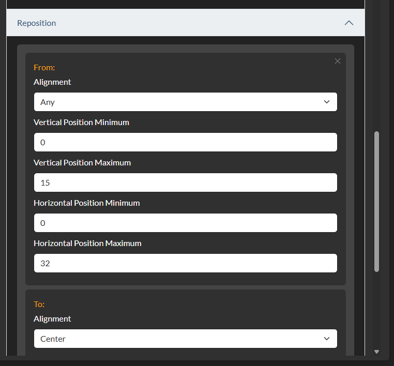Click the vertical scrollbar thumb
Viewport: 394px width, 366px height.
[376, 202]
